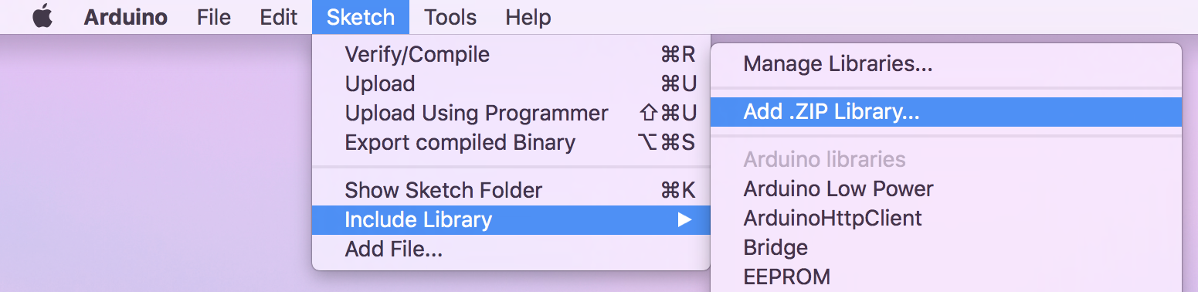Open the Apple menu icon

click(43, 17)
